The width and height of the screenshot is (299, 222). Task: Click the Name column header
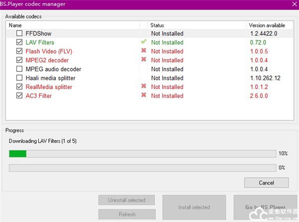tap(72, 25)
